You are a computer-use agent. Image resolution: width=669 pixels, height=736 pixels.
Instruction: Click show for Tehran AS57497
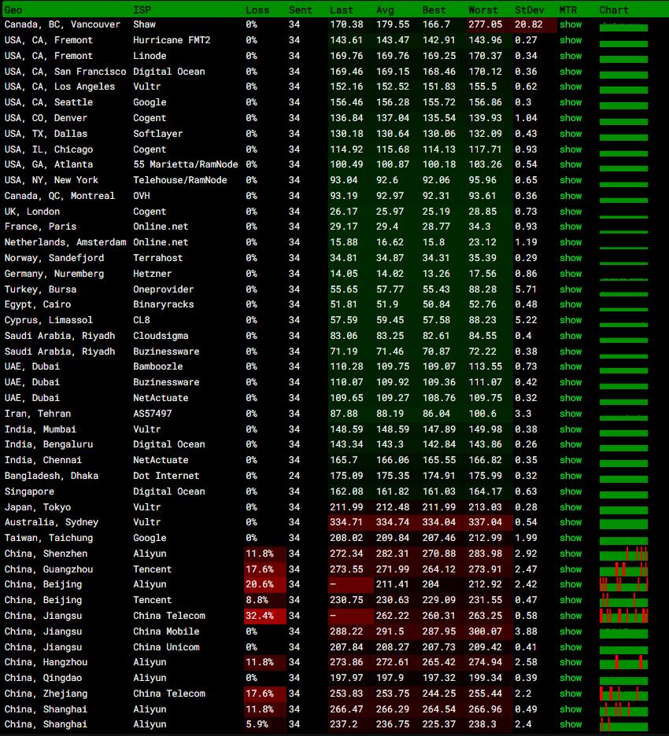(571, 414)
